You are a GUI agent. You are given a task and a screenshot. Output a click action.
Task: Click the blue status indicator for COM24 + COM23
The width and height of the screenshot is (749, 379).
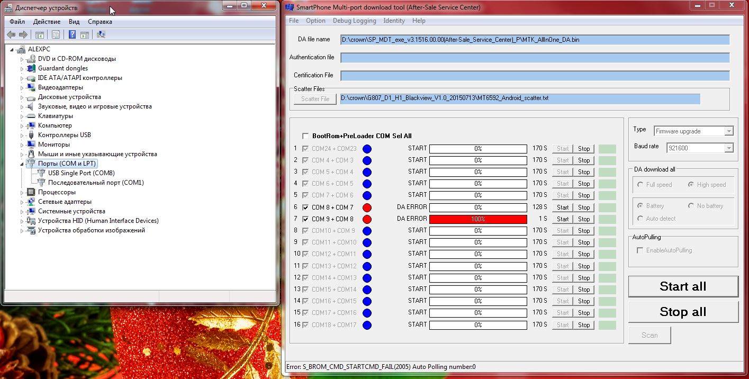click(367, 149)
